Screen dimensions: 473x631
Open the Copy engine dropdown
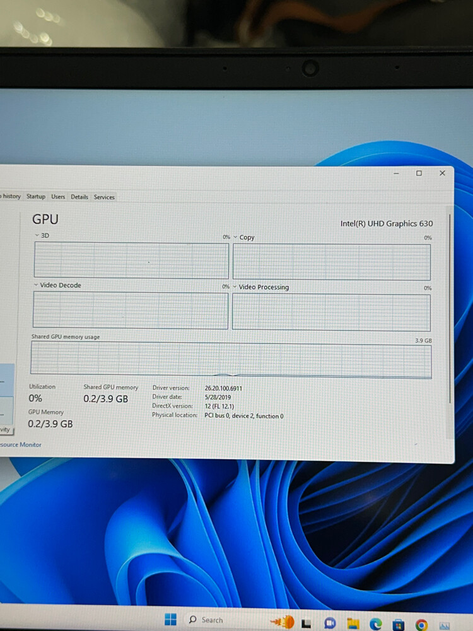coord(235,237)
